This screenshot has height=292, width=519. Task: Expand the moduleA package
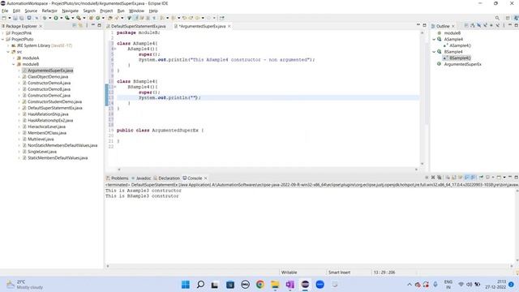tap(14, 58)
